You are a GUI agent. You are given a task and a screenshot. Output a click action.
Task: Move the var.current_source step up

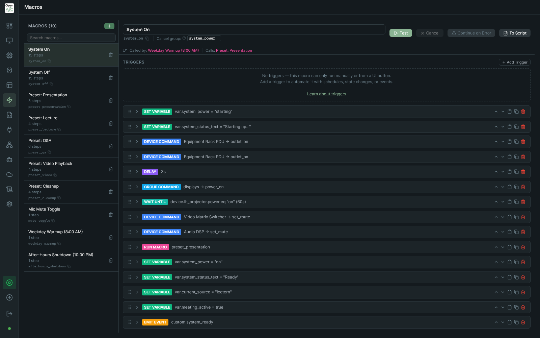(496, 292)
